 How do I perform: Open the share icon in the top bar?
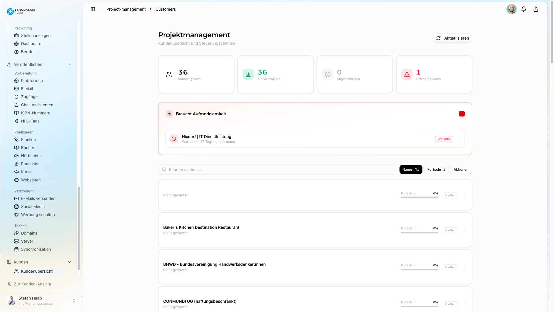pos(536,9)
